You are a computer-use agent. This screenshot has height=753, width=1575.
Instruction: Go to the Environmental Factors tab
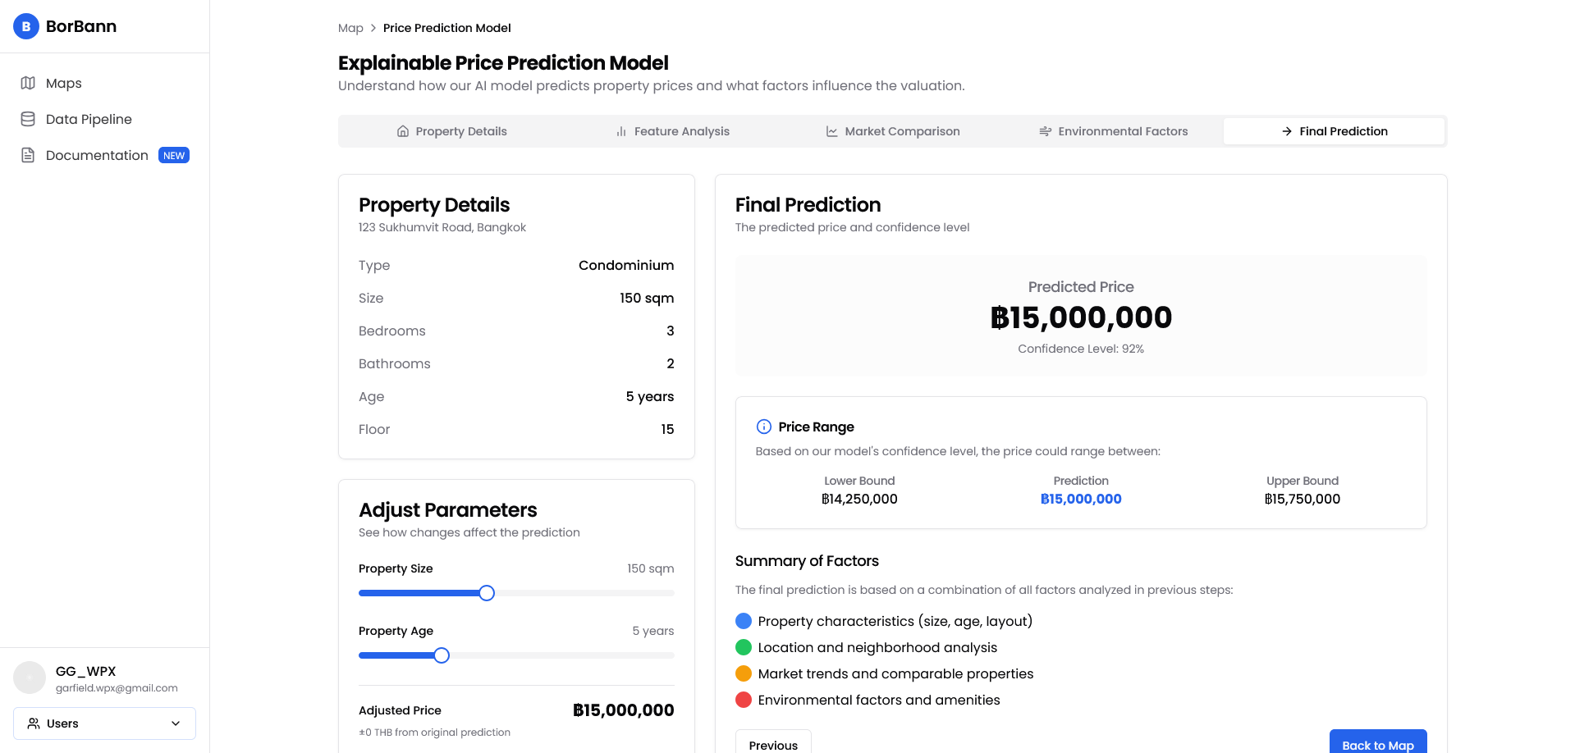pos(1113,131)
